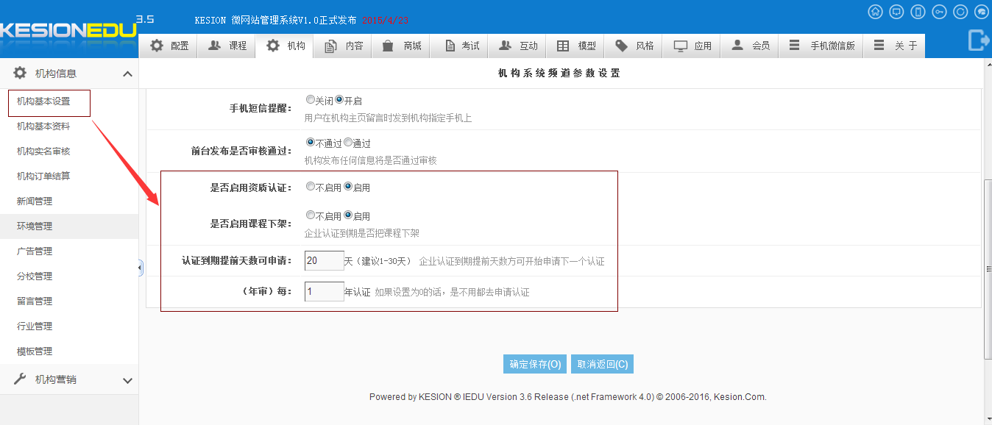Click the chat bubbles icon in header
Screen dimensions: 992x425
coord(981,12)
